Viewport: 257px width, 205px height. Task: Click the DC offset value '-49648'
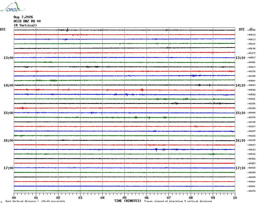coord(251,90)
